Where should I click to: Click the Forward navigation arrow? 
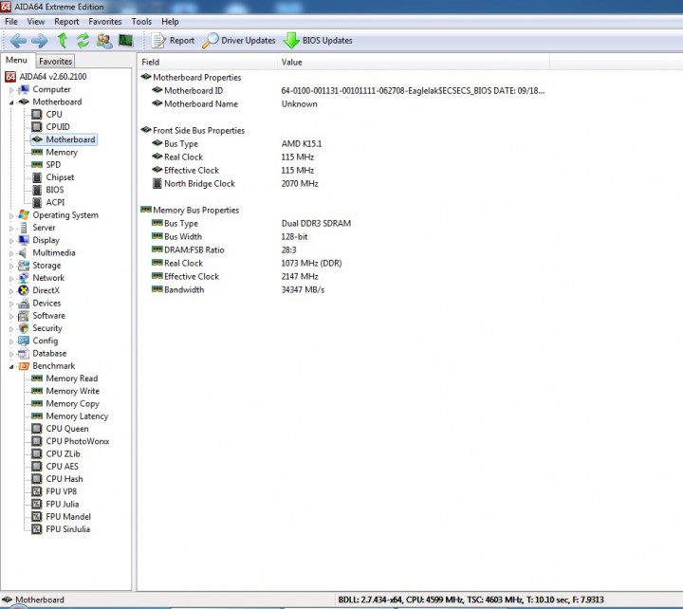click(40, 41)
